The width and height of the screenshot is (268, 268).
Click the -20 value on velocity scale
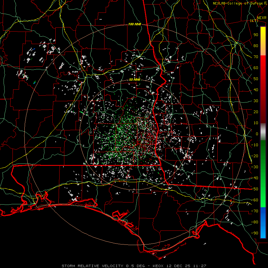click(x=255, y=156)
